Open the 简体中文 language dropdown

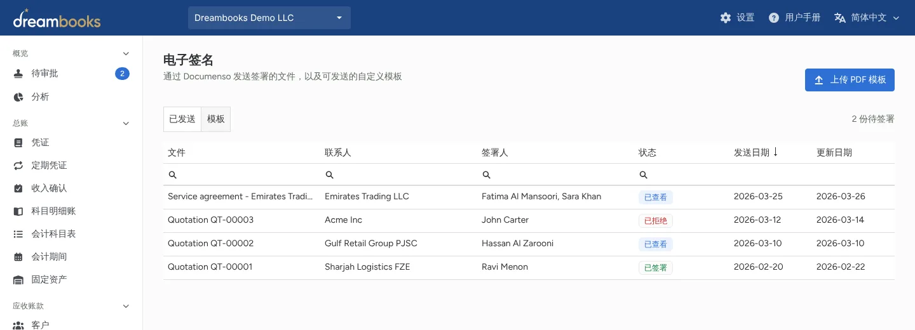click(867, 18)
